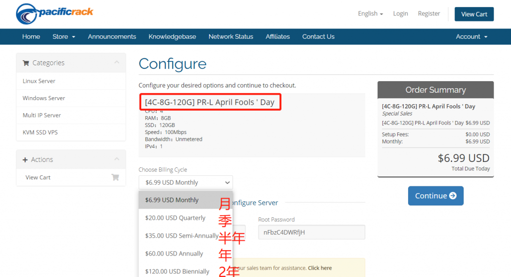Viewport: 511px width, 277px height.
Task: Select $120.00 USD Biennially option
Action: pyautogui.click(x=186, y=271)
